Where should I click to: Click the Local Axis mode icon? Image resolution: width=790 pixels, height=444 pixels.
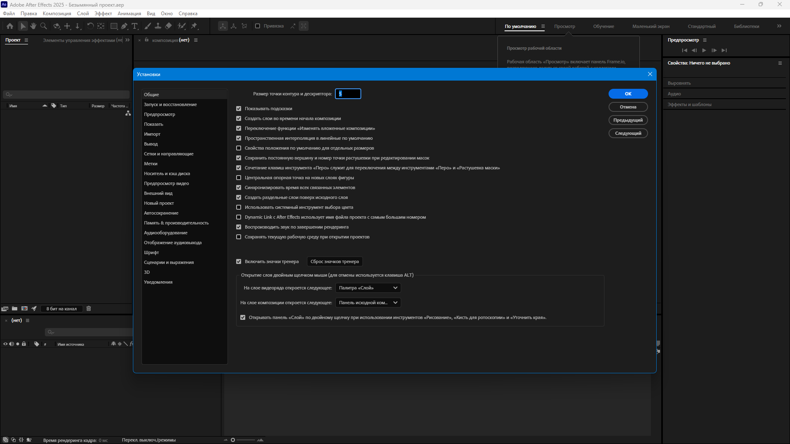[x=223, y=26]
